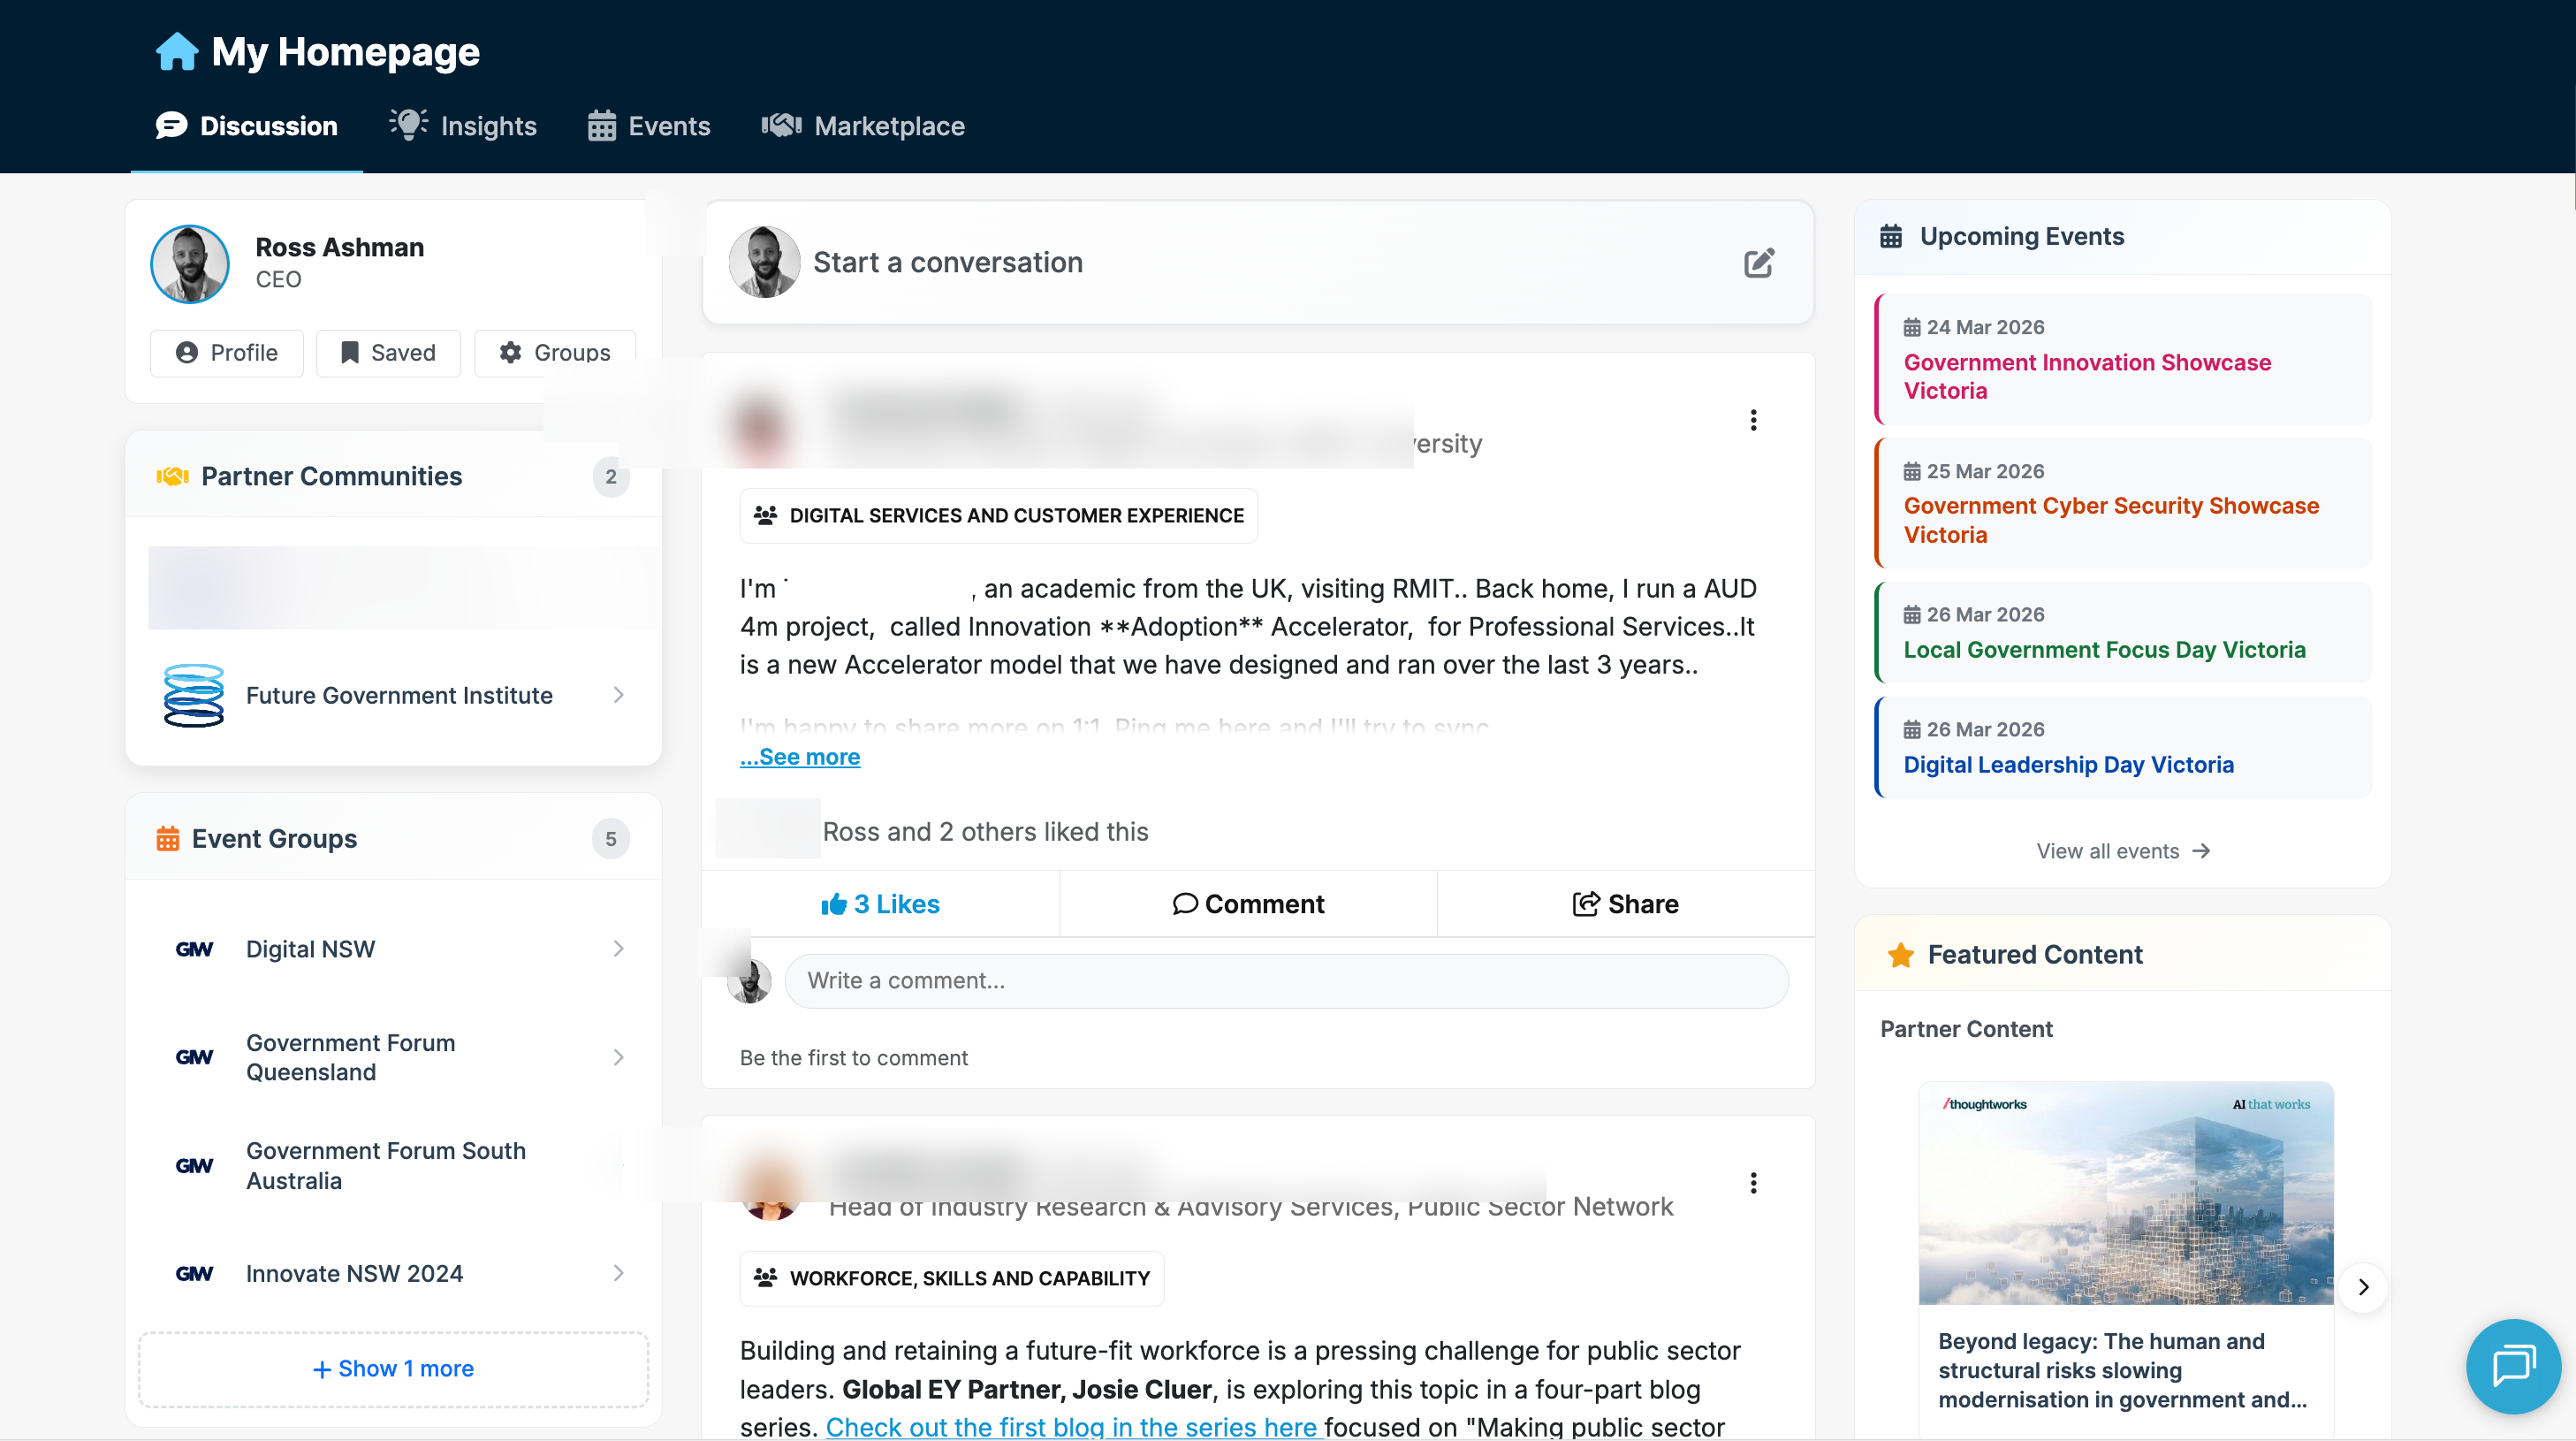Click the Start a conversation field
This screenshot has width=2576, height=1441.
[x=1258, y=263]
